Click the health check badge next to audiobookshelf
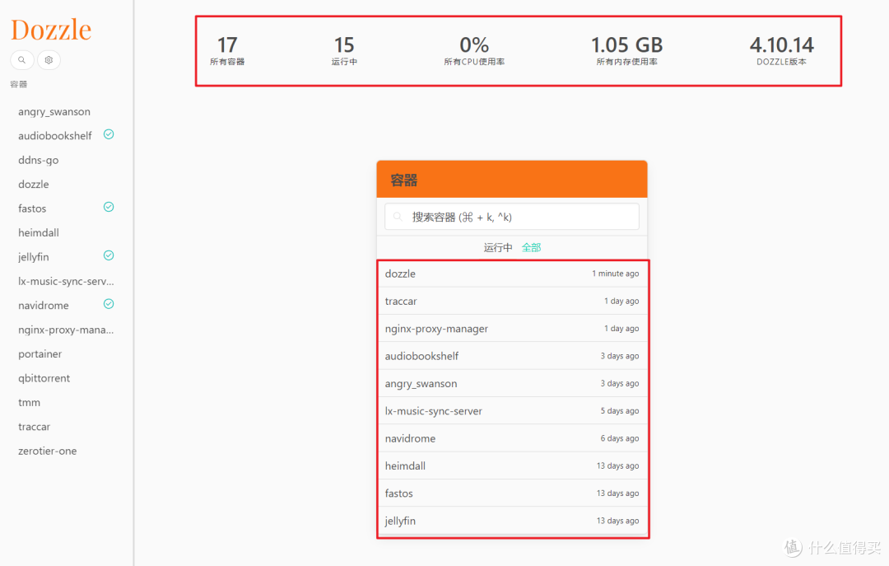Viewport: 889px width, 566px height. pos(108,134)
